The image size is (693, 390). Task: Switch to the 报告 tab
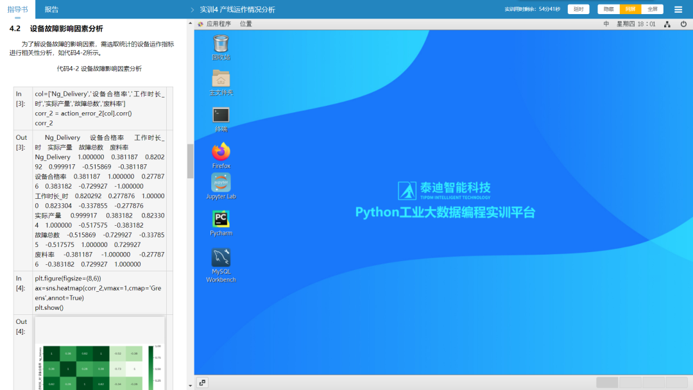click(x=52, y=9)
